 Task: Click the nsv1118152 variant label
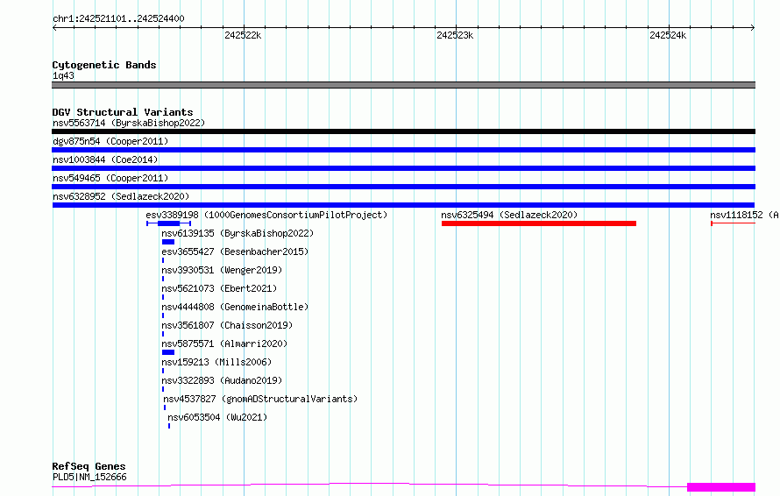[744, 215]
